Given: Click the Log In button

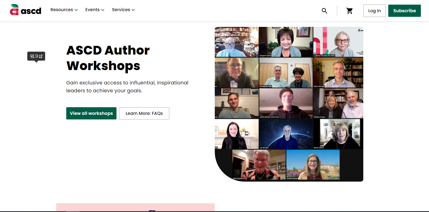Looking at the screenshot, I should click(x=374, y=11).
